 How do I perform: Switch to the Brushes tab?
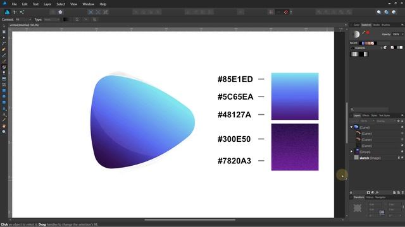(x=385, y=25)
